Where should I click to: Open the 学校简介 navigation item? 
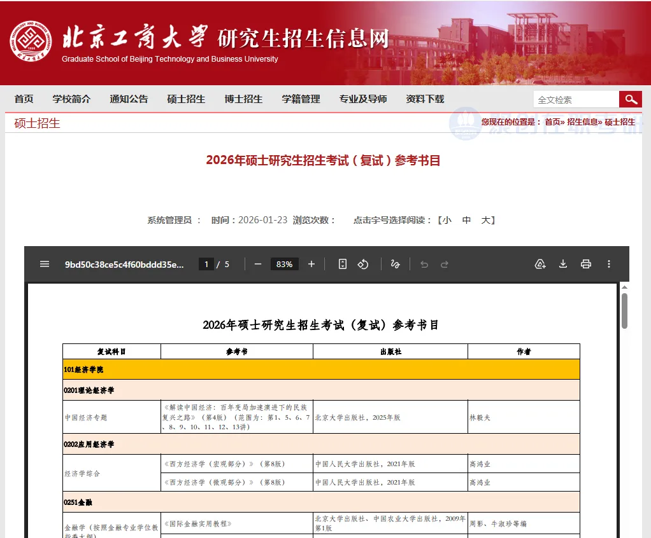point(71,99)
